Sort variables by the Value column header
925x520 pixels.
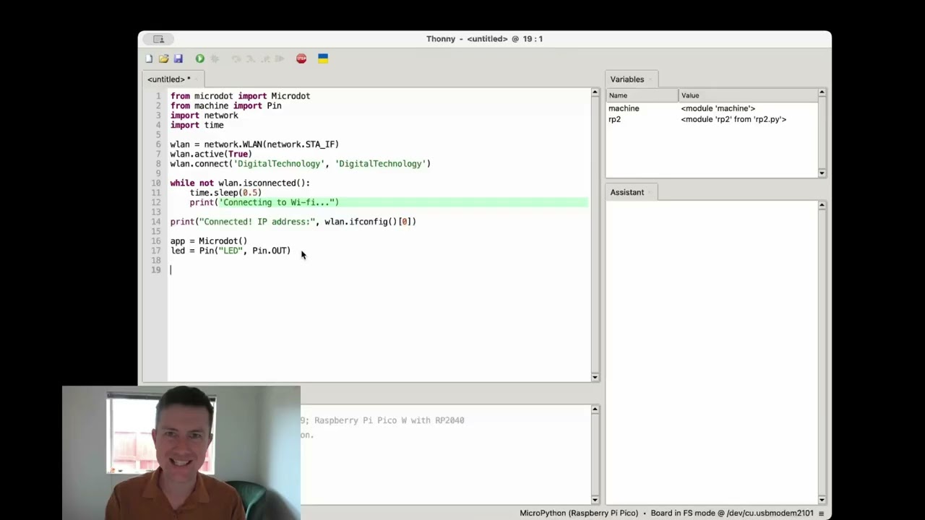(748, 95)
